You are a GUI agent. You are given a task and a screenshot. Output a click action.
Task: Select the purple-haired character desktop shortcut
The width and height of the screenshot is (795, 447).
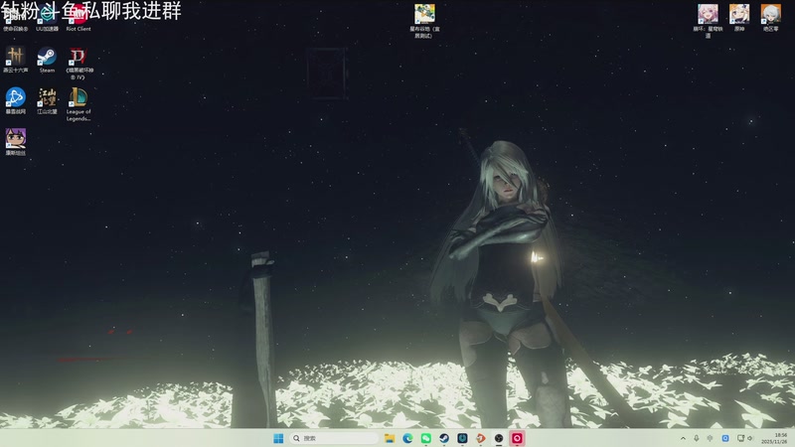(x=15, y=141)
